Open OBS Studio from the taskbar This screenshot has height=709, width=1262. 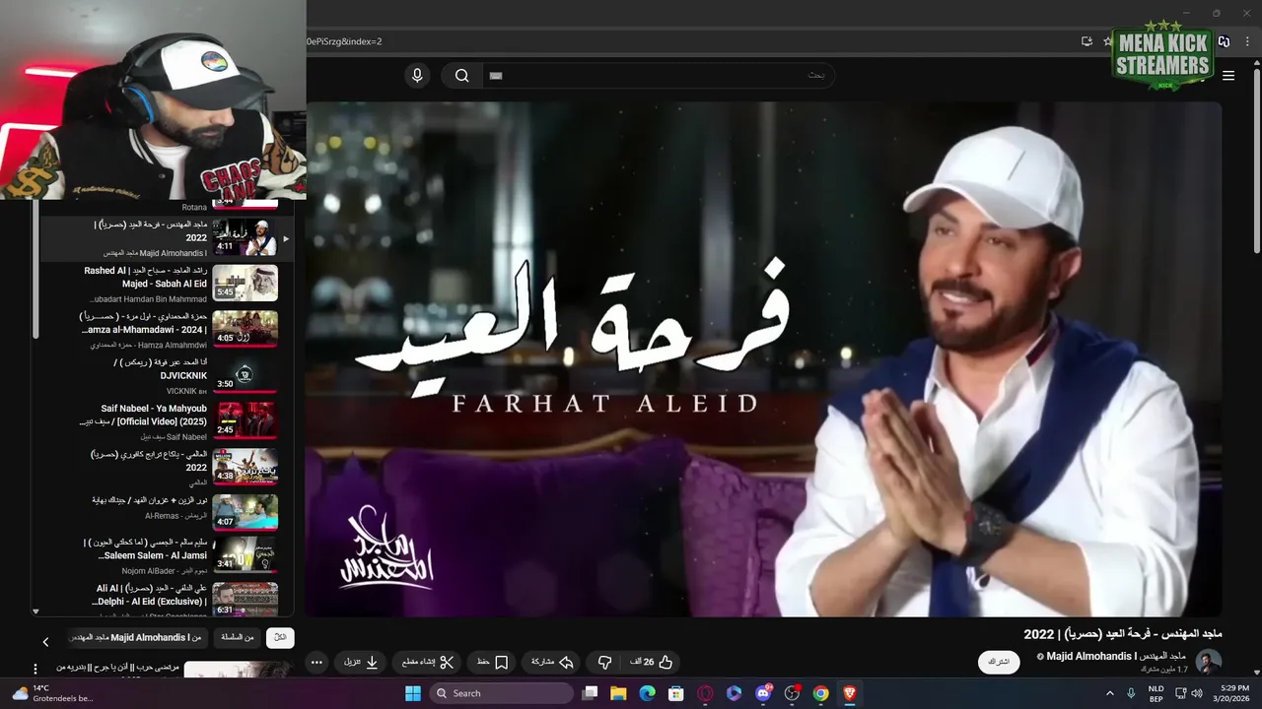click(x=792, y=693)
